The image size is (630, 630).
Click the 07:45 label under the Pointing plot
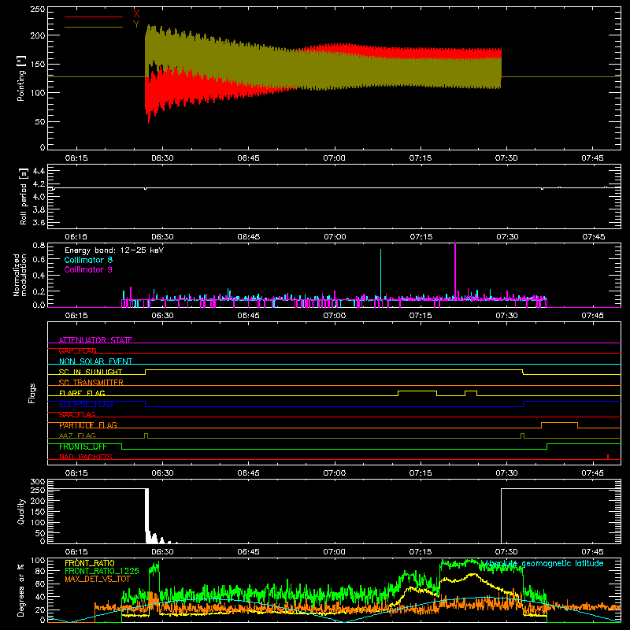point(592,158)
